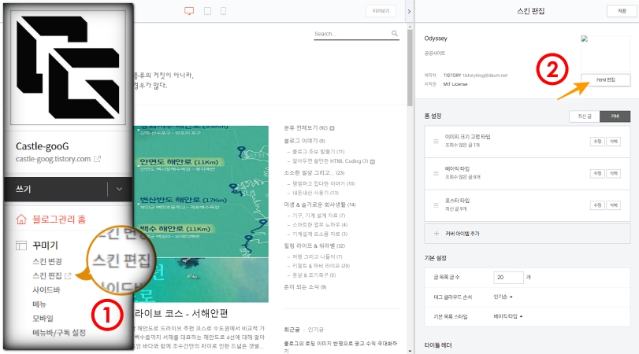Click 수정 for 이미지 크기 고정 타입
Image resolution: width=639 pixels, height=354 pixels.
[x=597, y=142]
